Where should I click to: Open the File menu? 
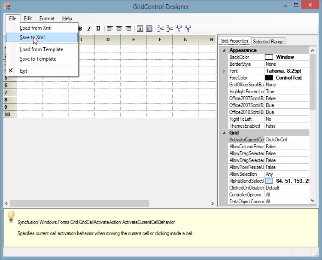[13, 18]
